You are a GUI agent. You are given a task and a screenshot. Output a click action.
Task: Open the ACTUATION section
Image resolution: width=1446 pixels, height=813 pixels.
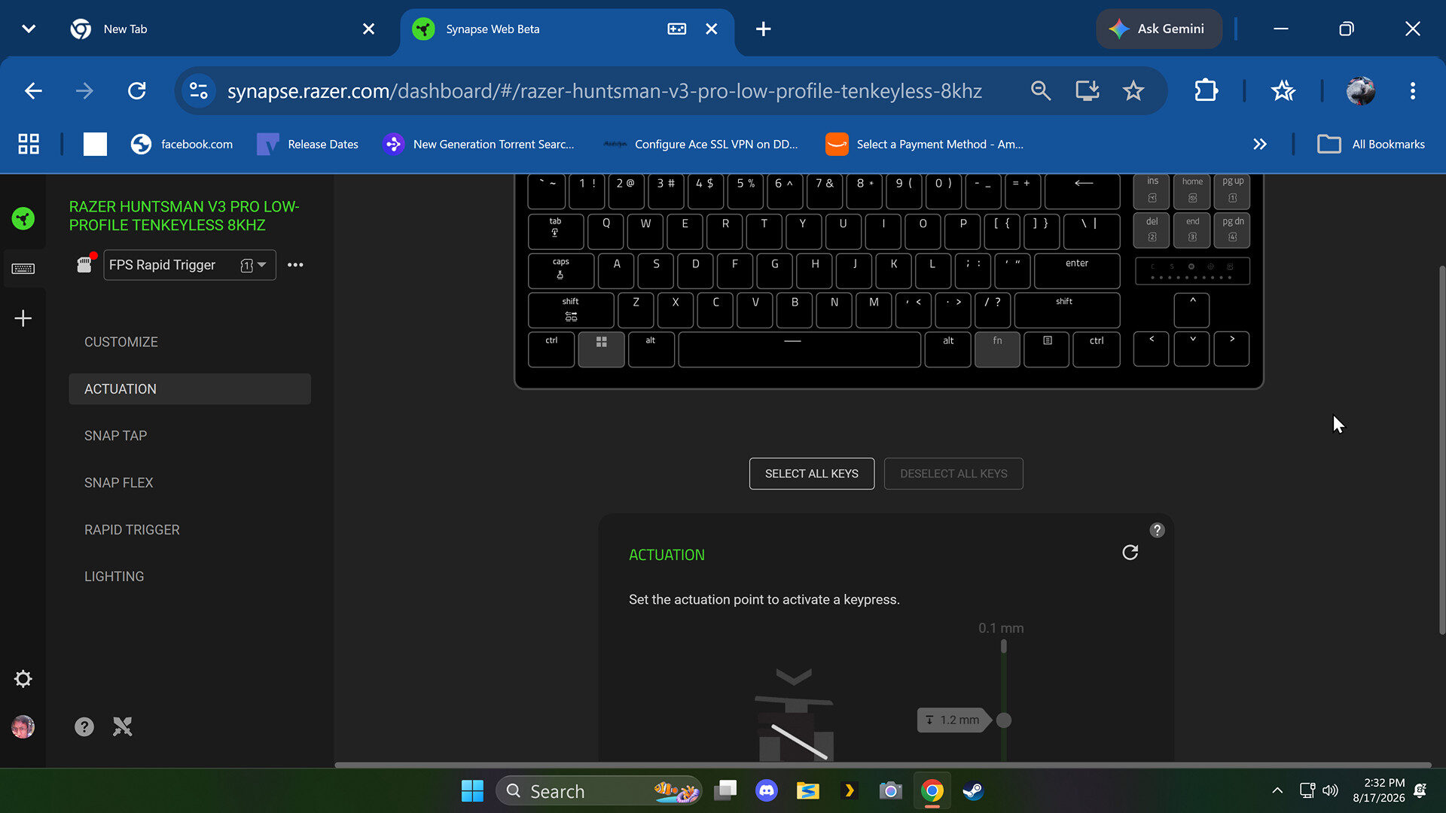tap(190, 389)
